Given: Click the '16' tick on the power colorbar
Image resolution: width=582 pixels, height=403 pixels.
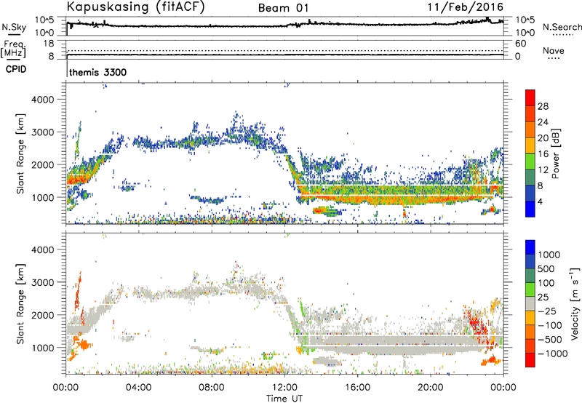Looking at the screenshot, I should tap(543, 154).
